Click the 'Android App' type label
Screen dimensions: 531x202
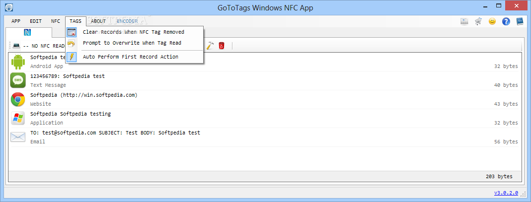click(47, 67)
